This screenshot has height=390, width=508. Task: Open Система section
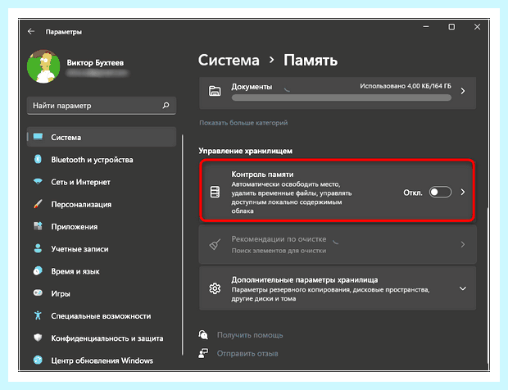point(102,137)
